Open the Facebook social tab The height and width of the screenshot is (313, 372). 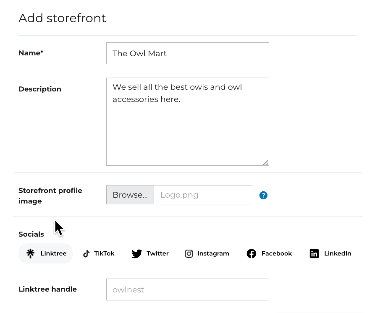tap(270, 253)
